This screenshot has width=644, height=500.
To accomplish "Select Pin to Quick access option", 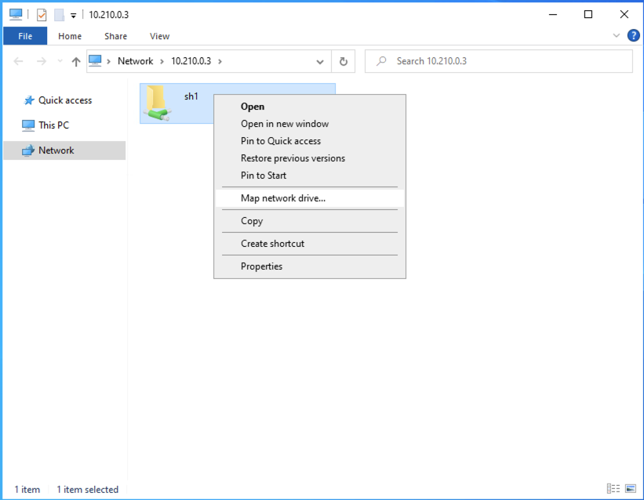I will [281, 141].
